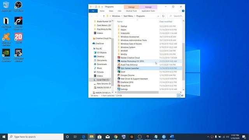This screenshot has height=140, width=249.
Task: Open the File ribbon tab
Action: (93, 11)
